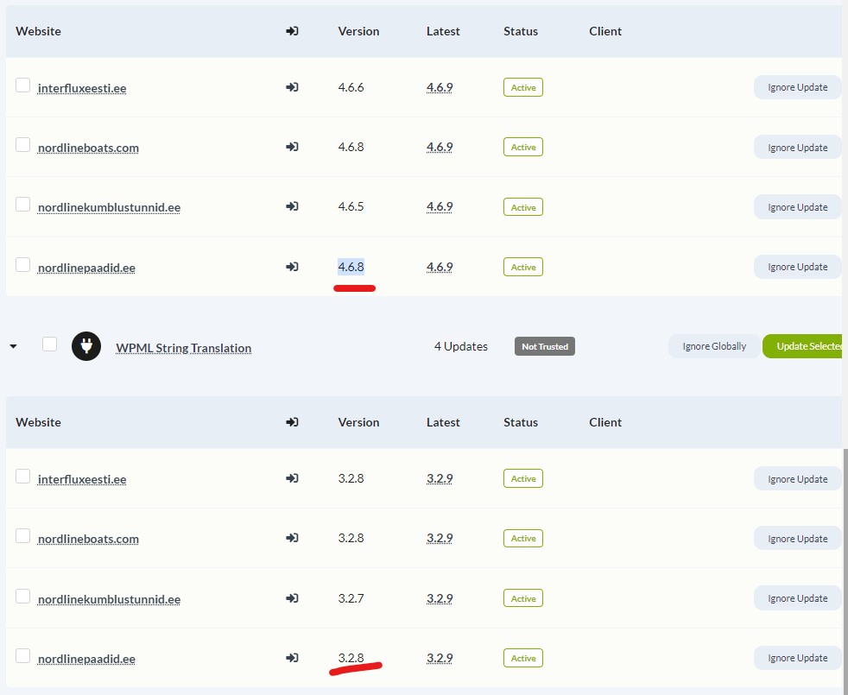Ignore update for nordlinekumblustunnid.ee version 3.2.7

pos(798,598)
